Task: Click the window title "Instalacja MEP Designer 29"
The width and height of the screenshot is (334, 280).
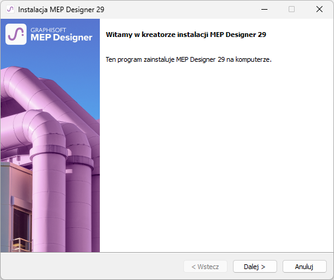Action: [x=61, y=10]
